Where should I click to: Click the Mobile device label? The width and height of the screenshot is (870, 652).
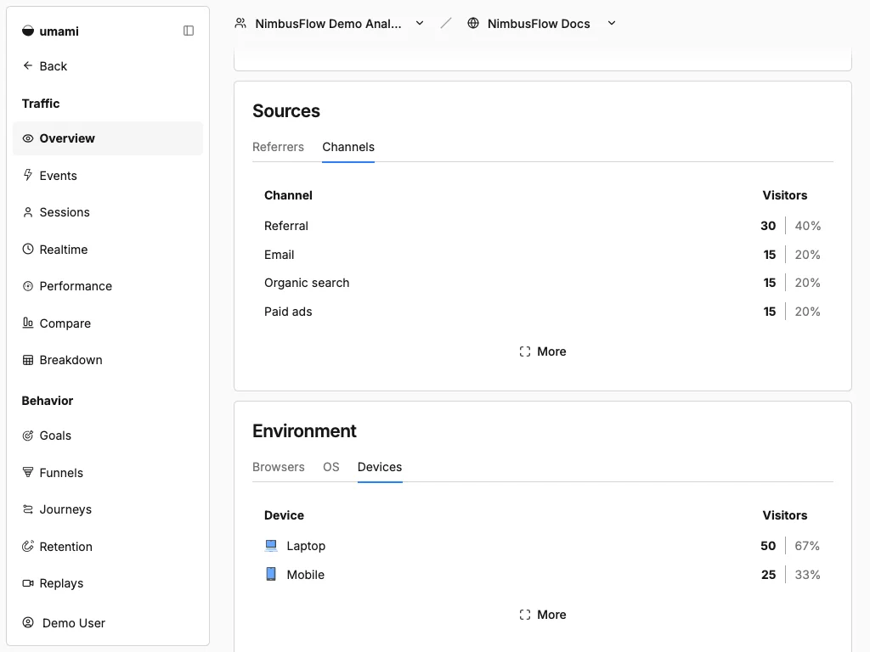pyautogui.click(x=305, y=575)
